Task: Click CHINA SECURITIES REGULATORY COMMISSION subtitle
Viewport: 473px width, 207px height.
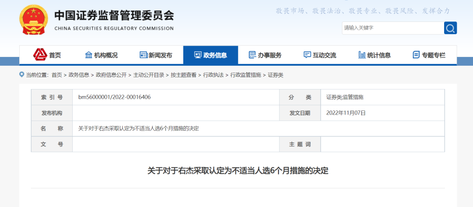Action: click(114, 29)
